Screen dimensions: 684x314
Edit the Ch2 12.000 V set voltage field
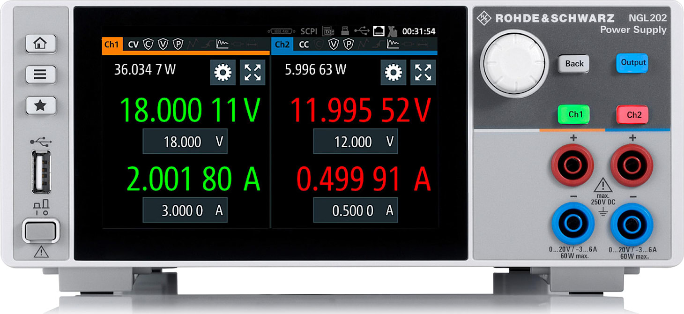pos(356,141)
